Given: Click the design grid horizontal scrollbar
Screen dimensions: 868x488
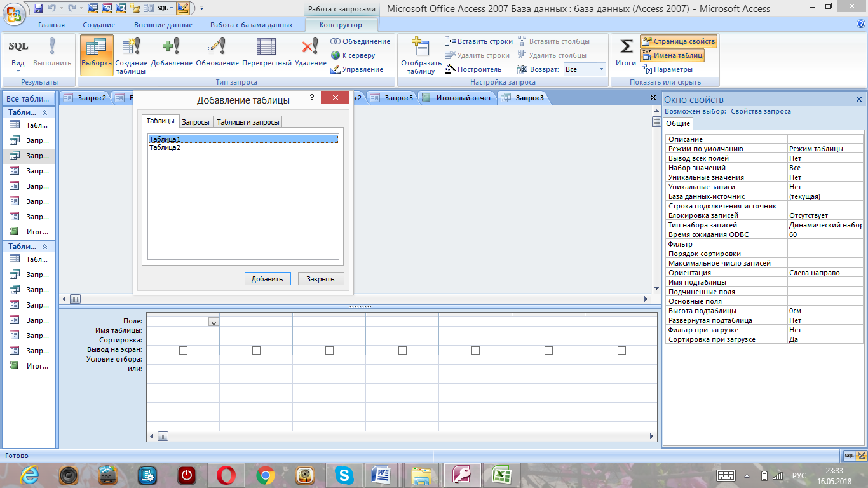Looking at the screenshot, I should [x=402, y=437].
